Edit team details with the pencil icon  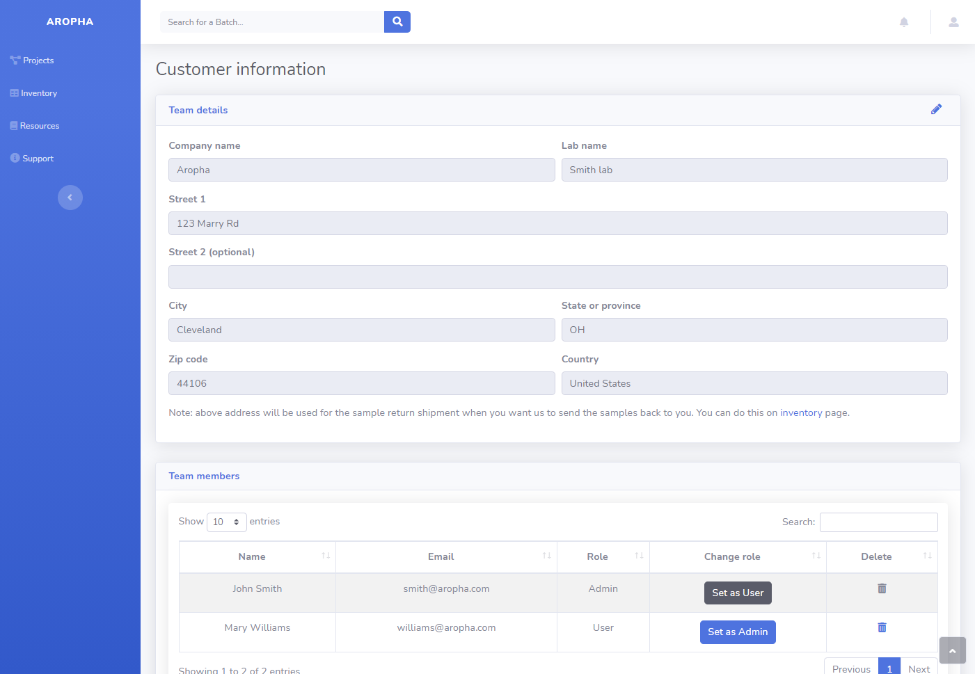[936, 109]
